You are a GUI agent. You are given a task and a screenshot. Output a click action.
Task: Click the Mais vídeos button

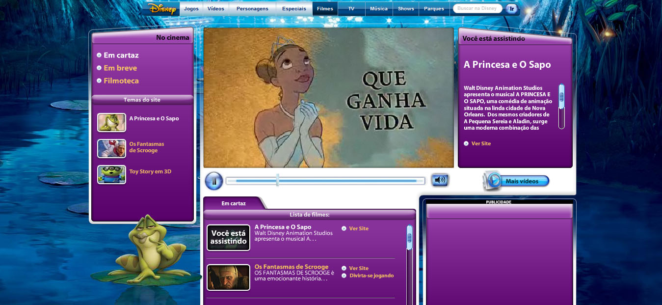pyautogui.click(x=516, y=181)
